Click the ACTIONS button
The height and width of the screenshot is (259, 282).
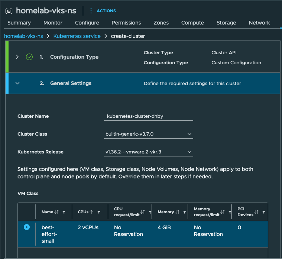[106, 11]
